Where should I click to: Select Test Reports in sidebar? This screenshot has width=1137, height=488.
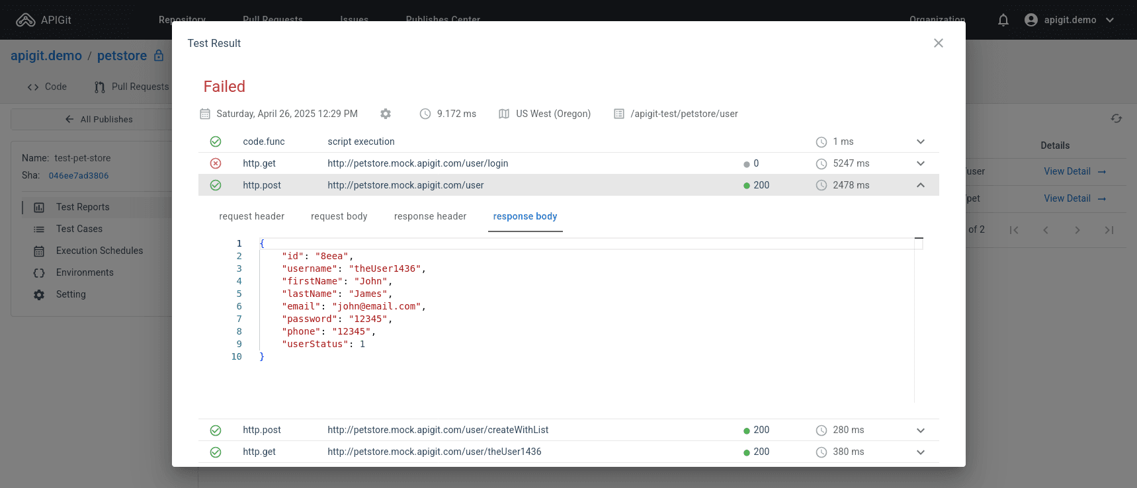(83, 207)
